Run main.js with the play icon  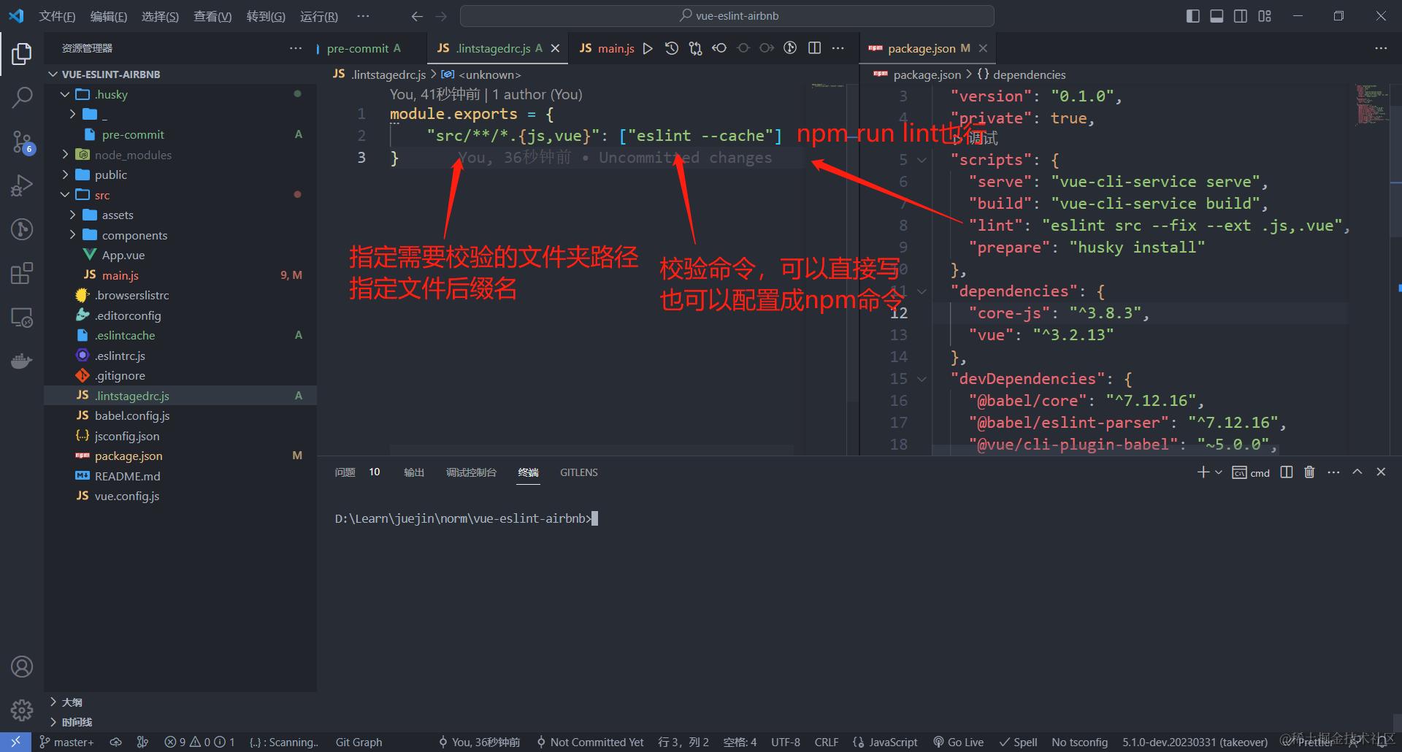tap(648, 48)
